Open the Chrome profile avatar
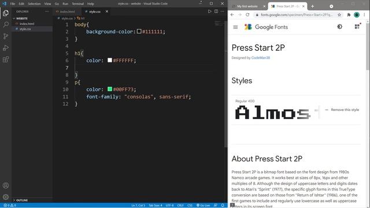This screenshot has height=208, width=370. (x=357, y=15)
